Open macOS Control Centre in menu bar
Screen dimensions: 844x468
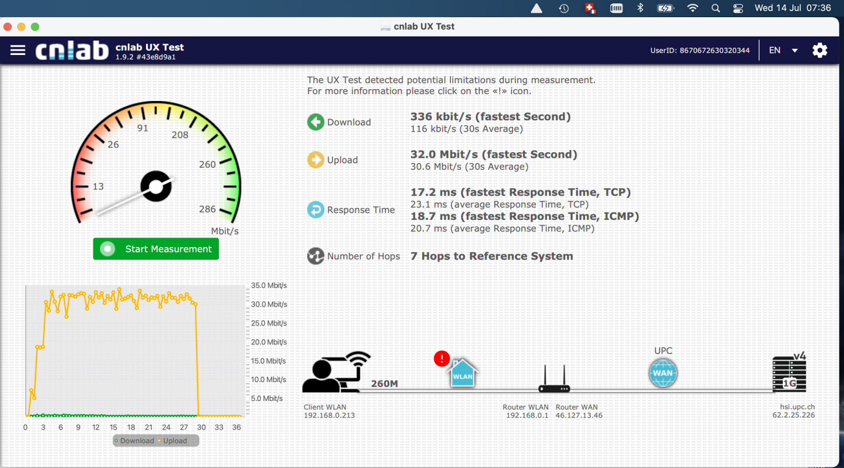(x=738, y=8)
